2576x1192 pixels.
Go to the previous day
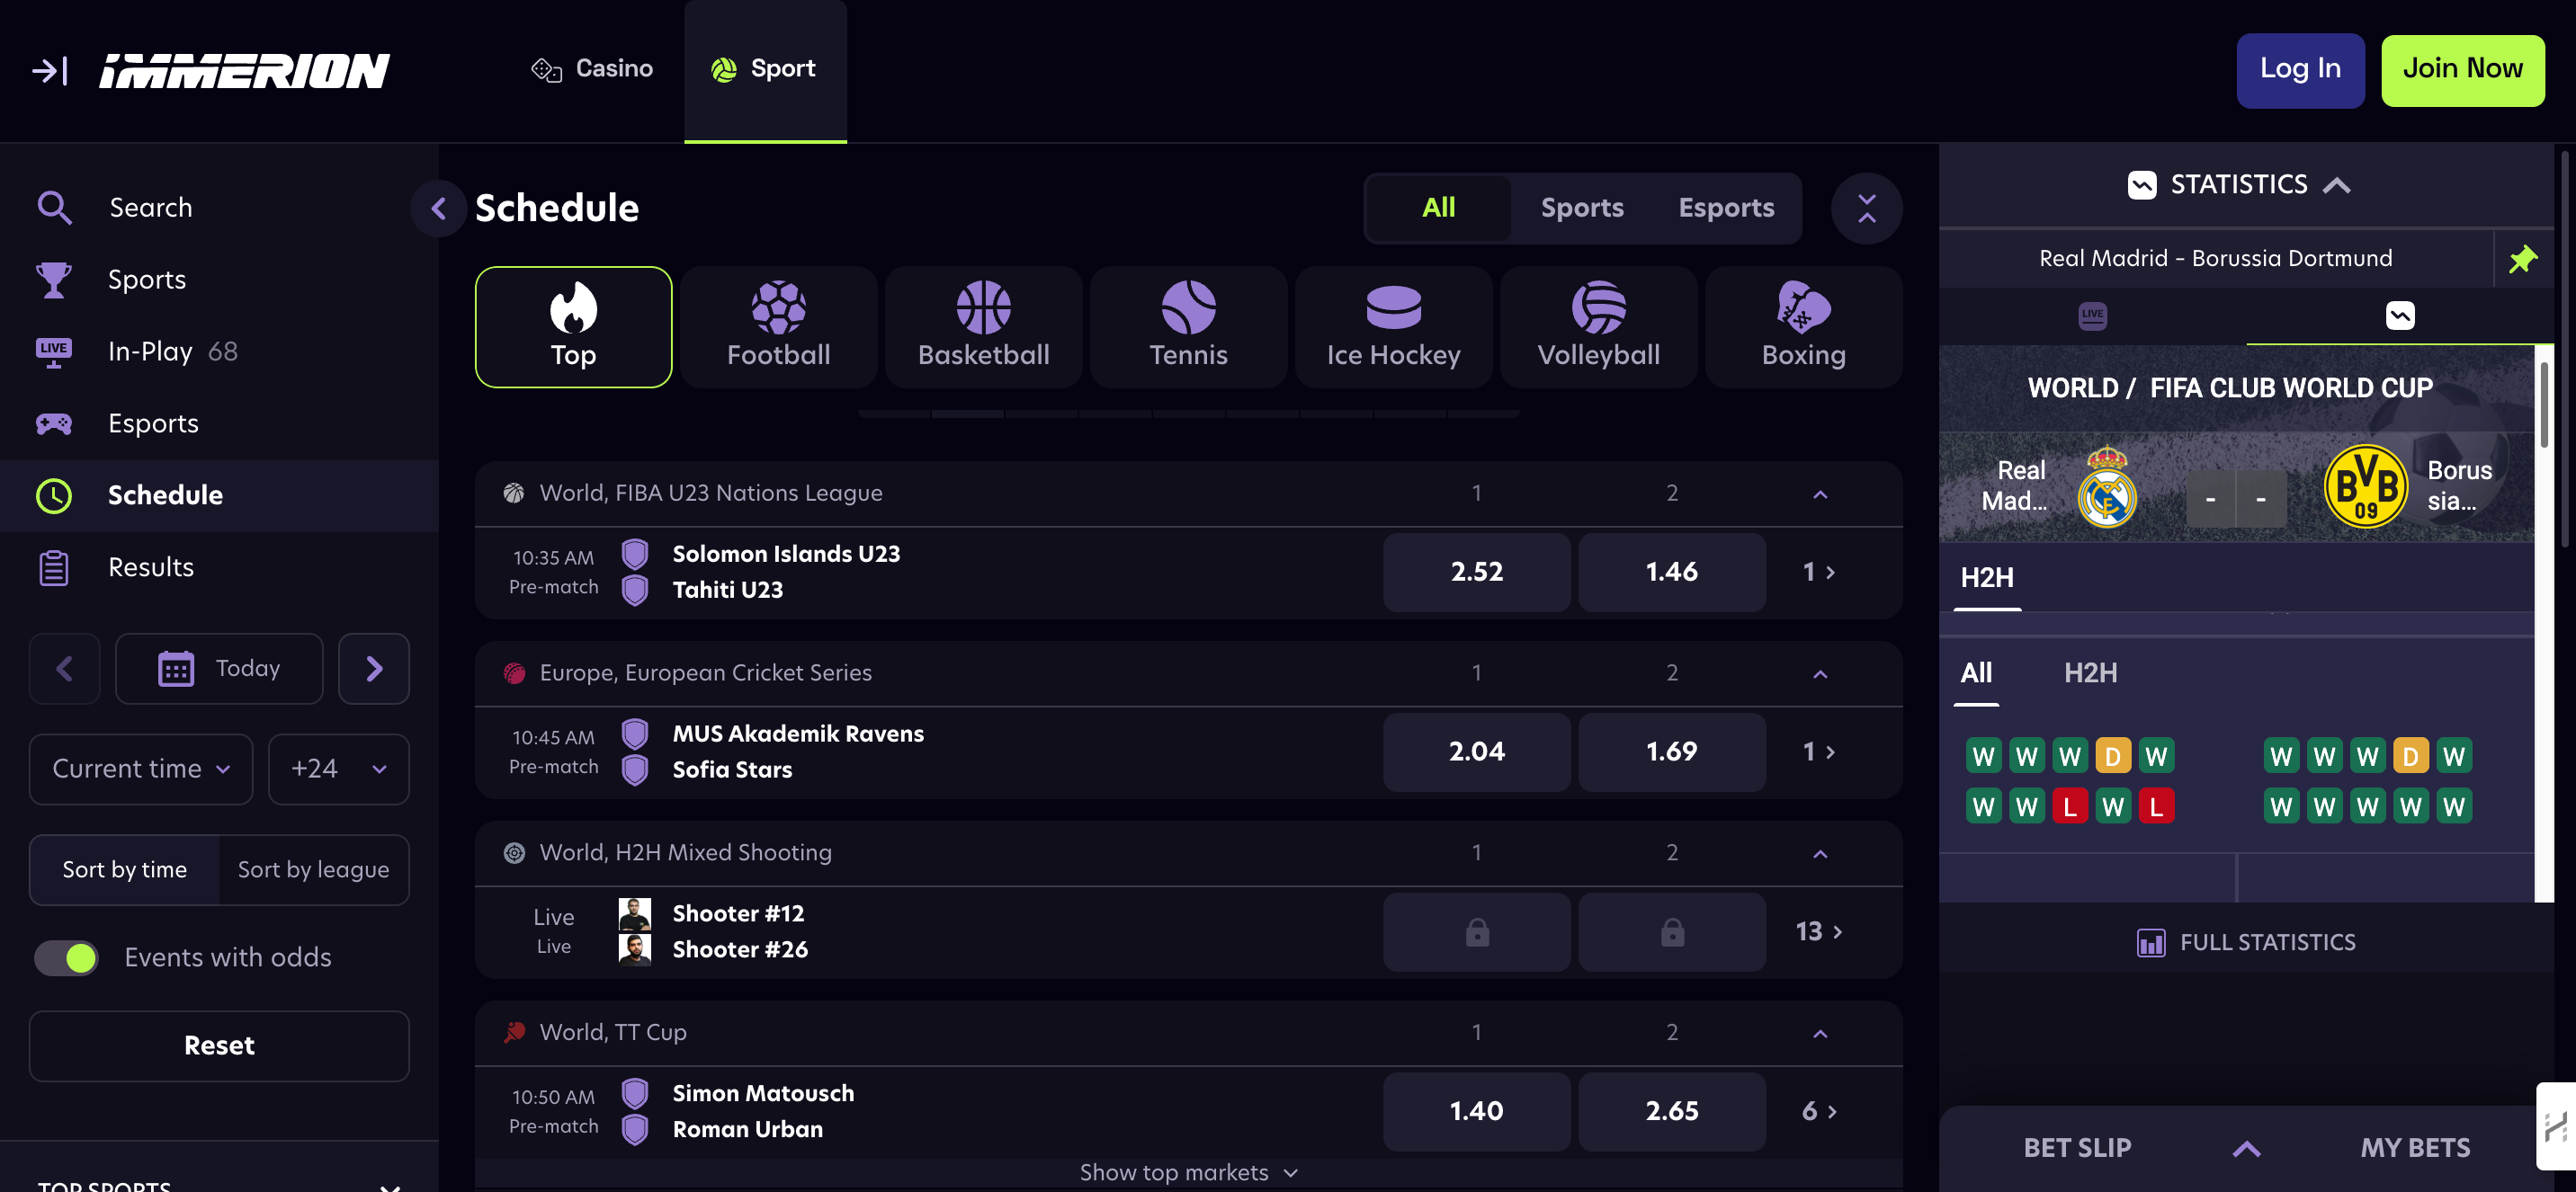(65, 669)
